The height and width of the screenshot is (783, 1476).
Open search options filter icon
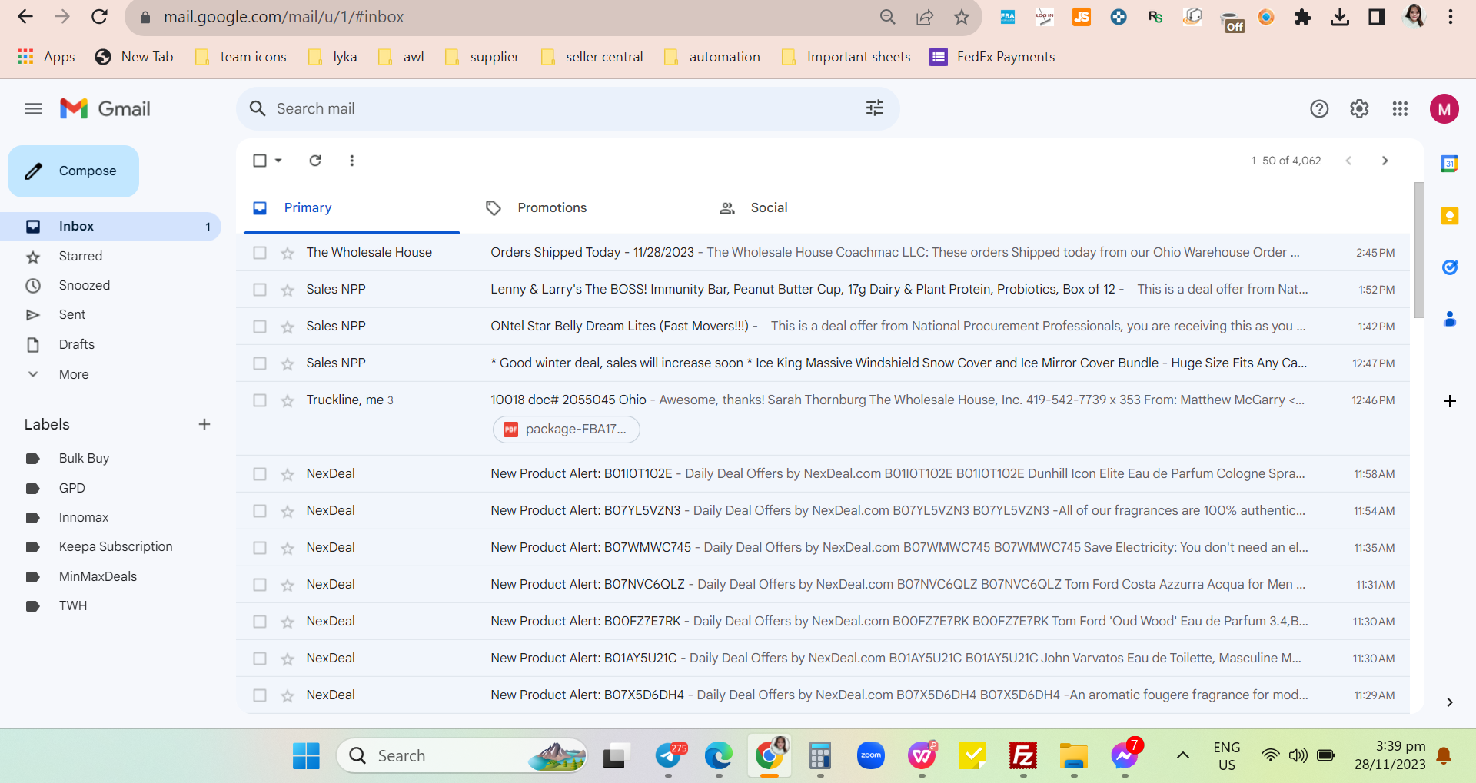[875, 108]
